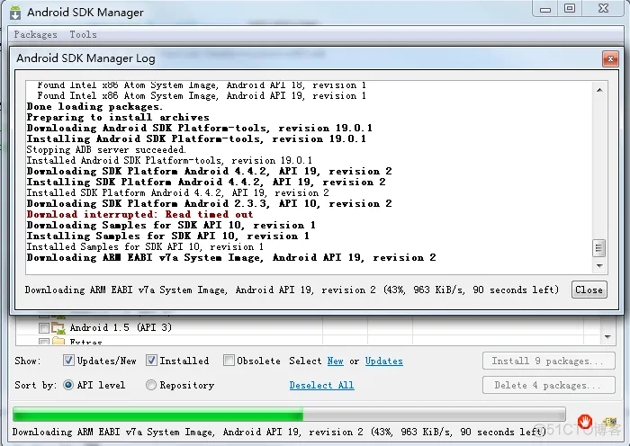Open the Tools menu
The image size is (630, 446).
pos(83,34)
